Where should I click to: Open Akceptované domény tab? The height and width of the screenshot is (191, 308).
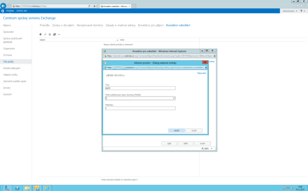coord(90,25)
